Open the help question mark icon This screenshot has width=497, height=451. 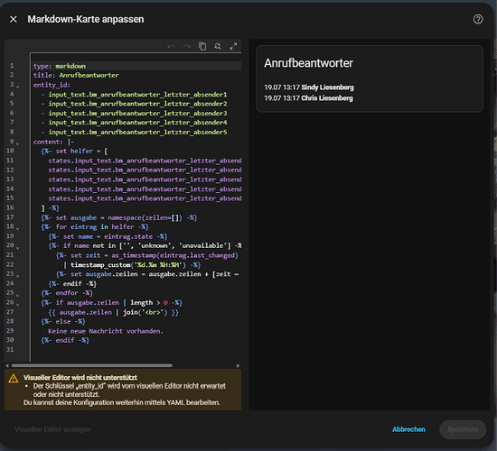pyautogui.click(x=478, y=19)
